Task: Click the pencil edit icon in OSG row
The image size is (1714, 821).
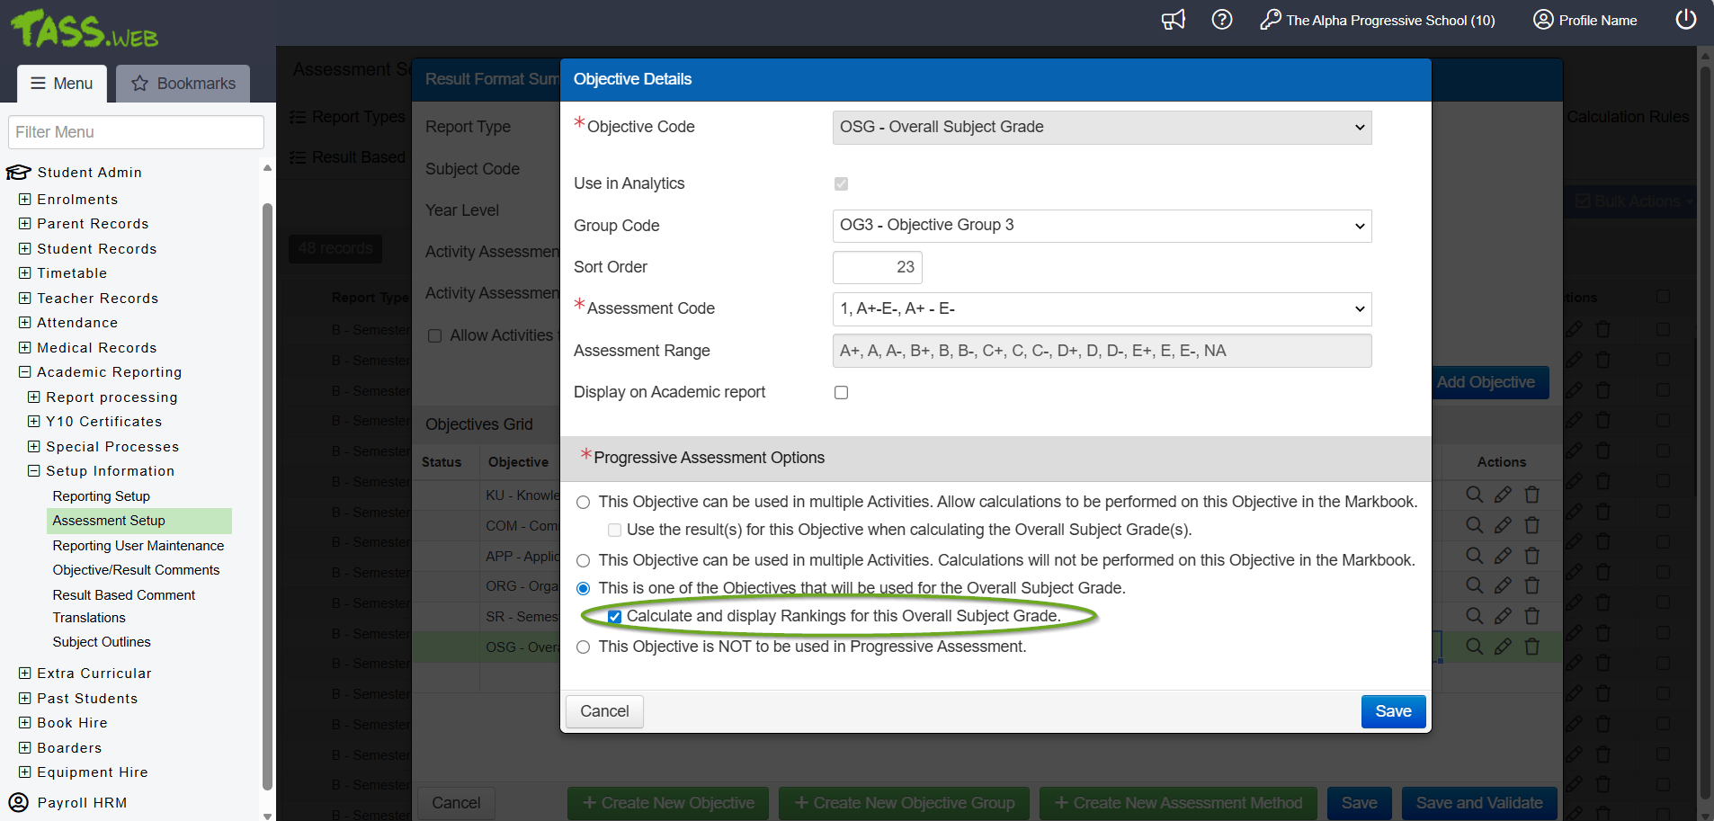Action: click(1503, 647)
